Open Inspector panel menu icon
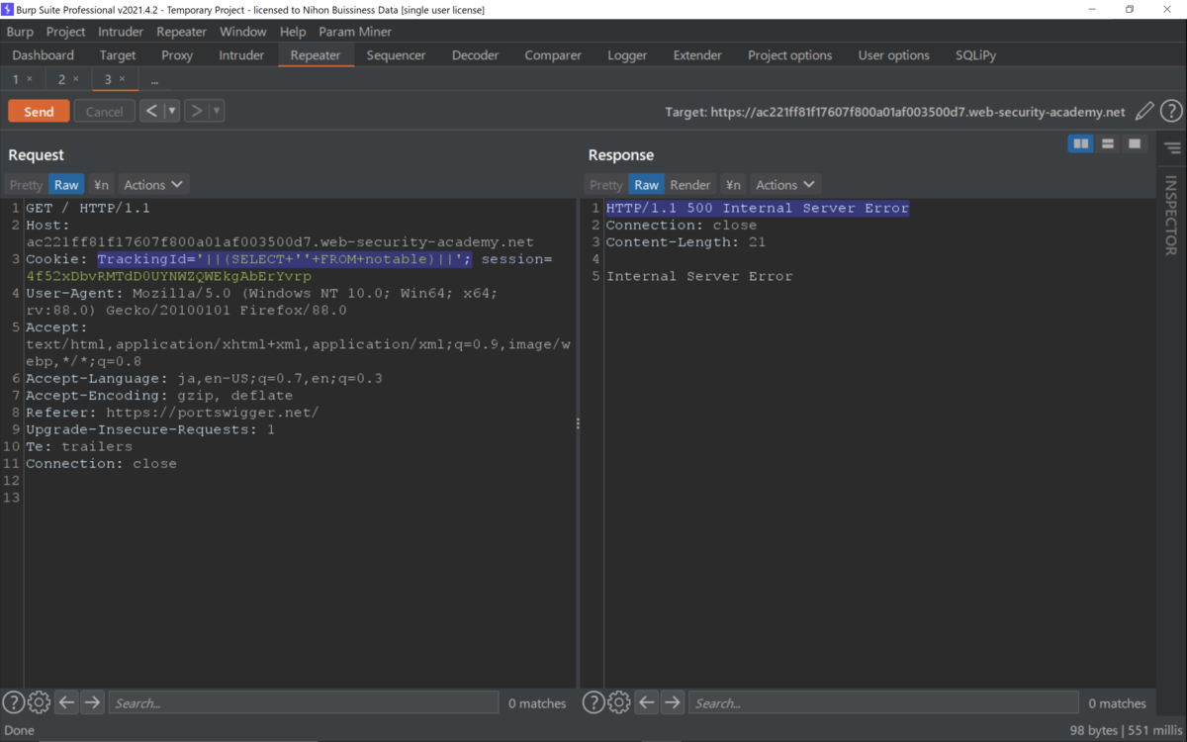This screenshot has height=742, width=1187. (1172, 148)
